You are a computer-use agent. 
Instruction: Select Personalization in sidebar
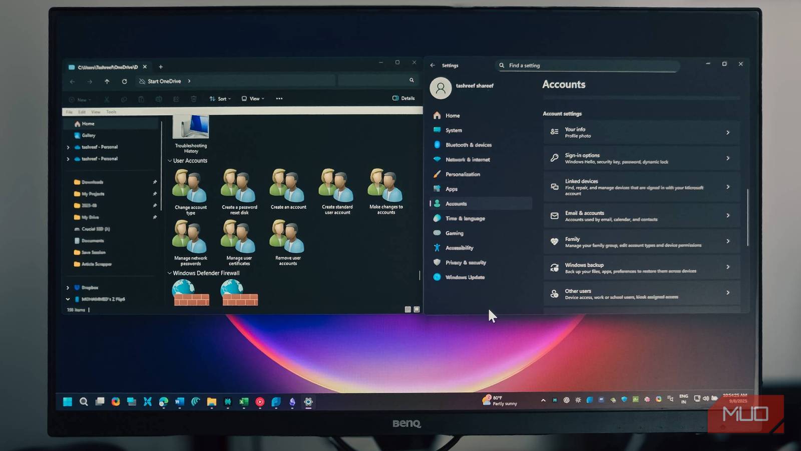pos(481,174)
